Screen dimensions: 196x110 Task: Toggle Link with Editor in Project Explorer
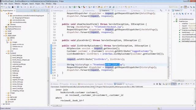point(35,11)
